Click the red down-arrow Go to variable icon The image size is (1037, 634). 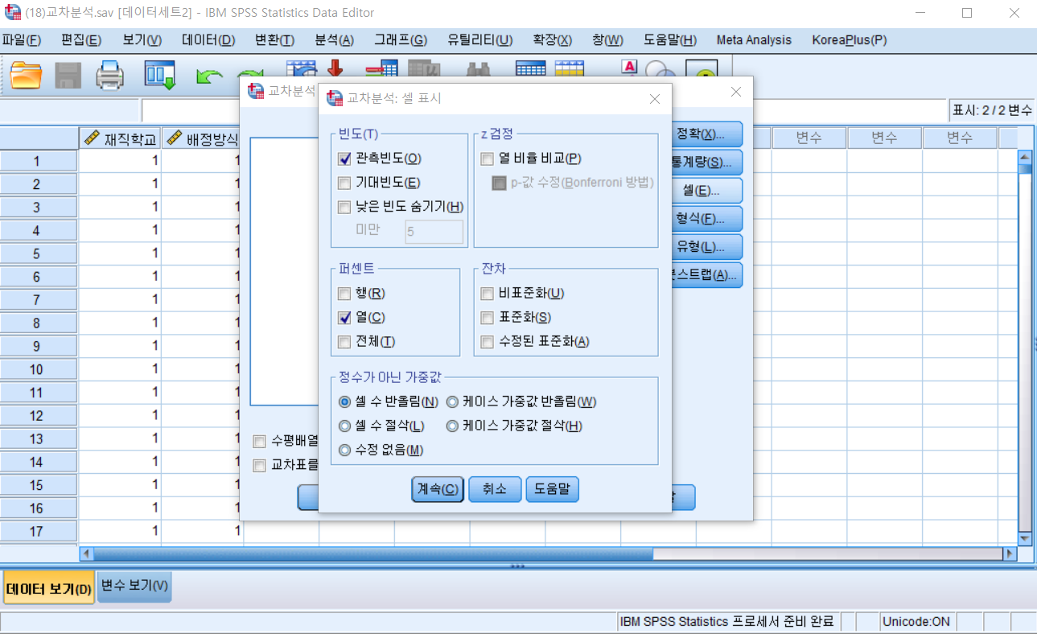pyautogui.click(x=335, y=68)
